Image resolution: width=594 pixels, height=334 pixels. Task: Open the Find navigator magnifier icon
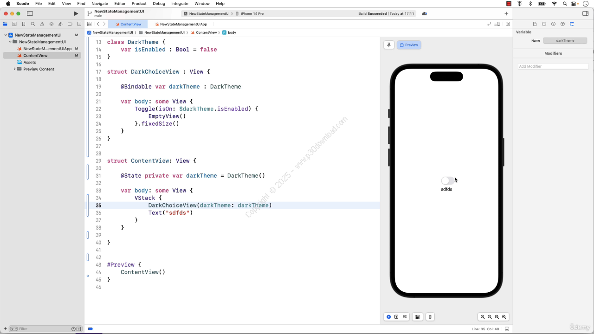point(33,24)
